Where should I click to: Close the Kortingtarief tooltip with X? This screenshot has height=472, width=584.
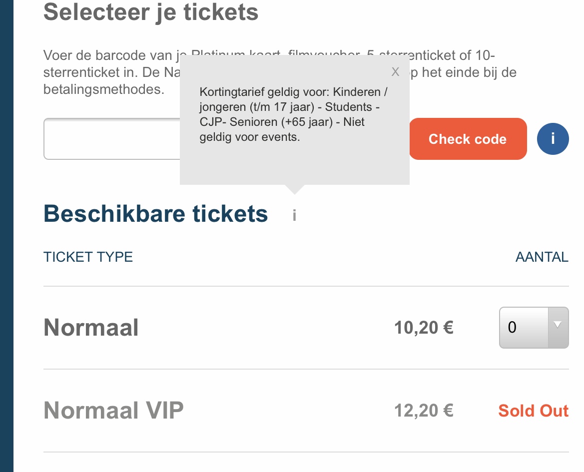tap(395, 72)
